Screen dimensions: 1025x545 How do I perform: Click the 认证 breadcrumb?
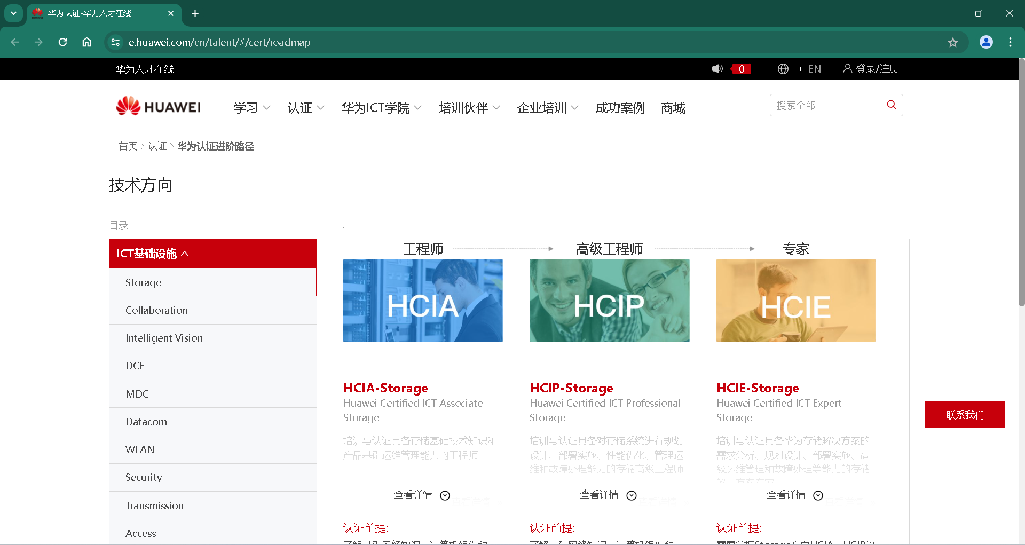click(157, 146)
